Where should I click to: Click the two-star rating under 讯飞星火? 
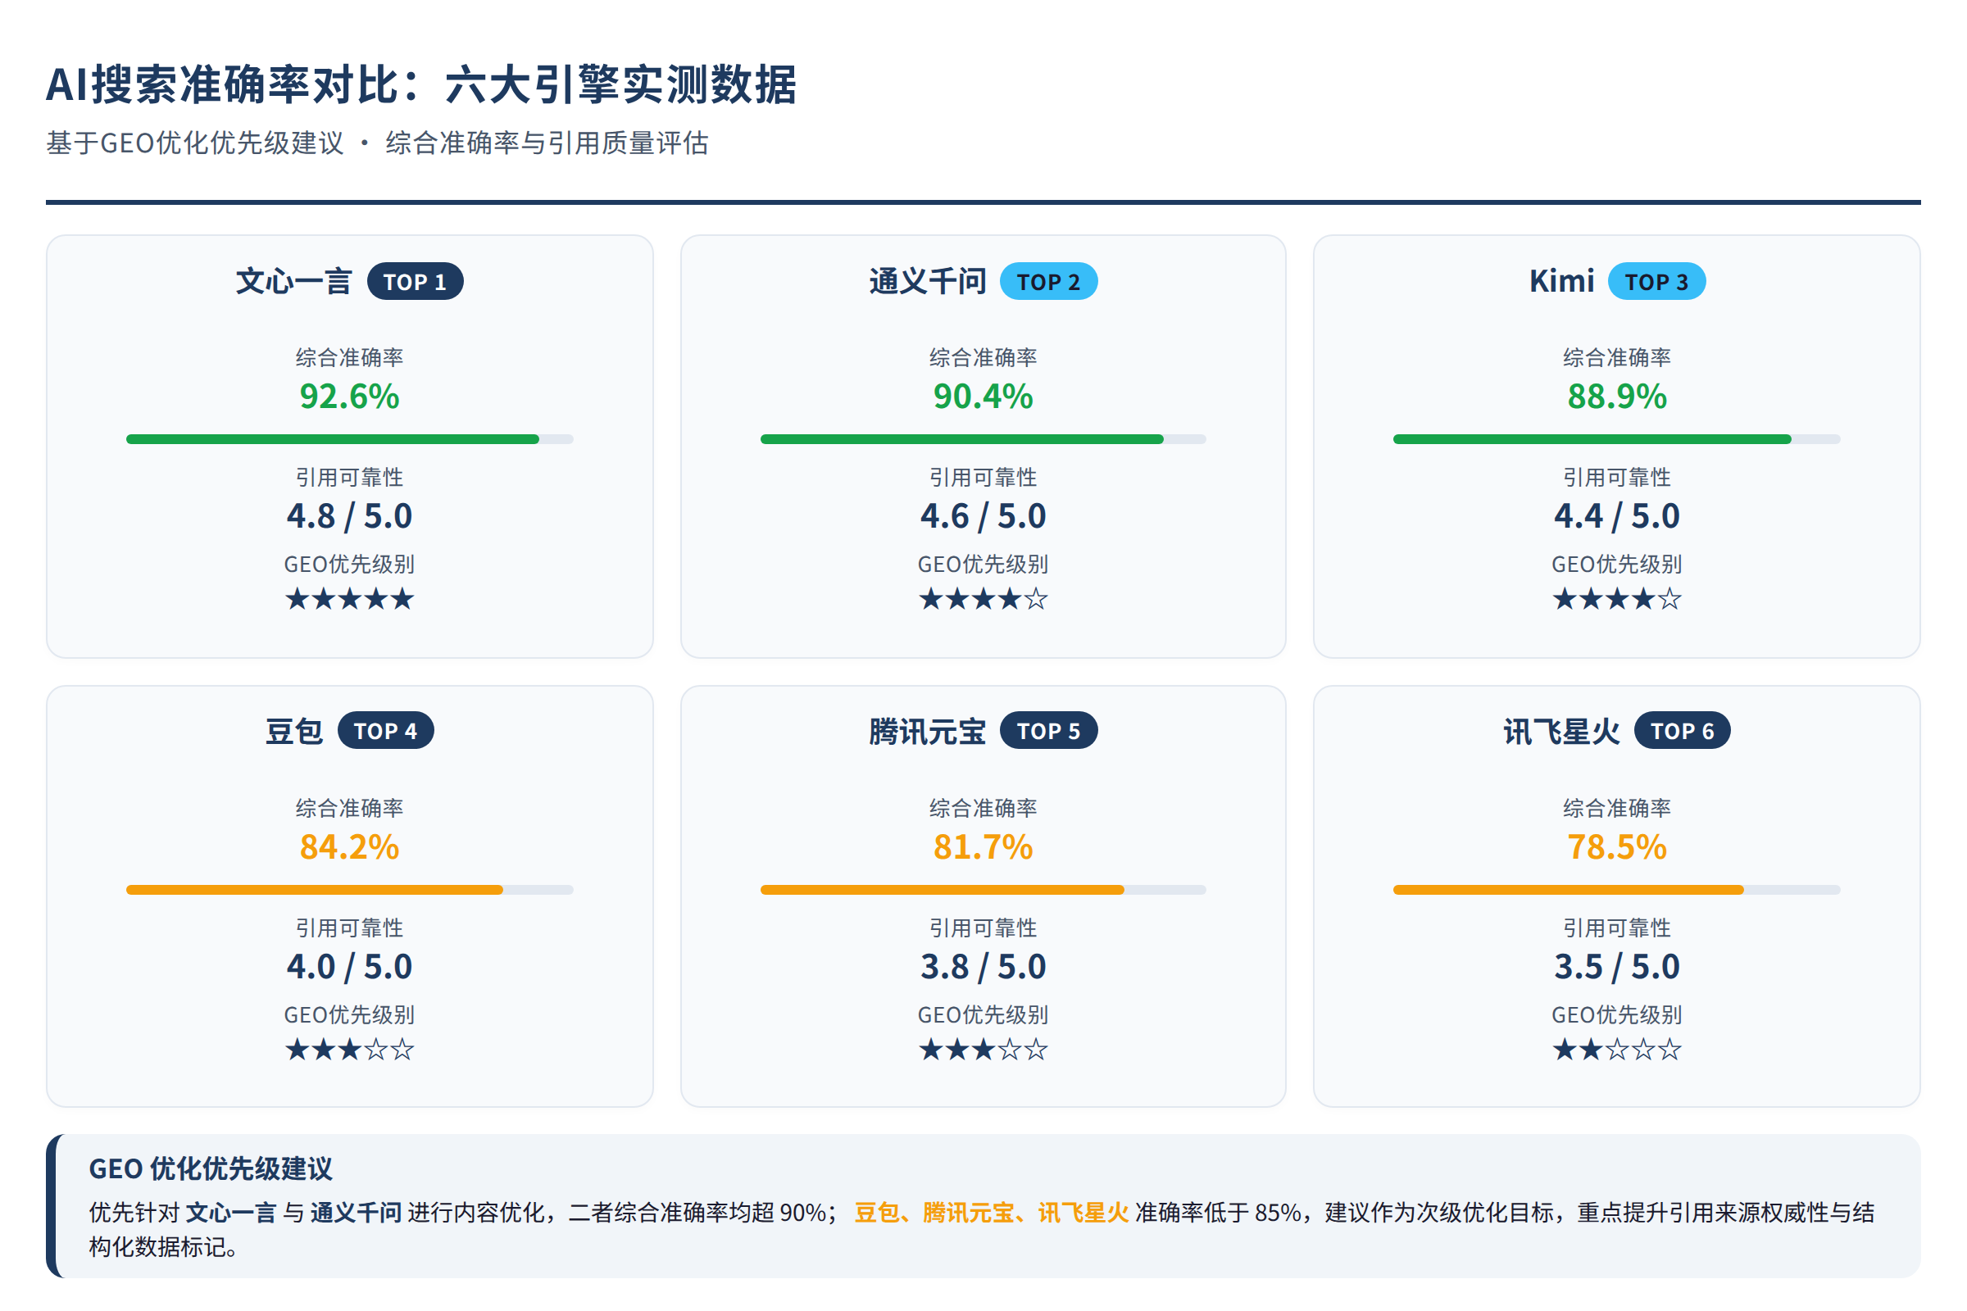point(1616,1050)
